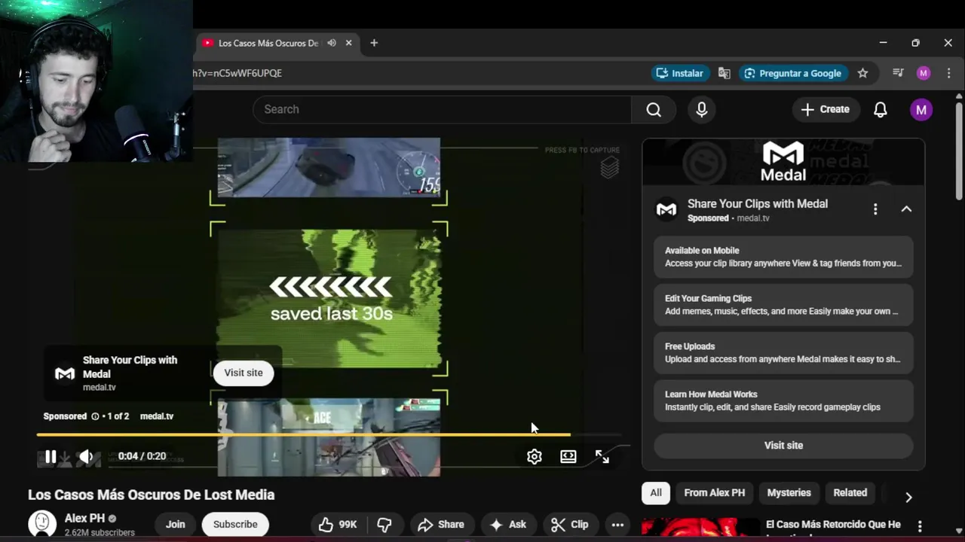The width and height of the screenshot is (965, 542).
Task: Pause the video with the pause button
Action: (51, 456)
